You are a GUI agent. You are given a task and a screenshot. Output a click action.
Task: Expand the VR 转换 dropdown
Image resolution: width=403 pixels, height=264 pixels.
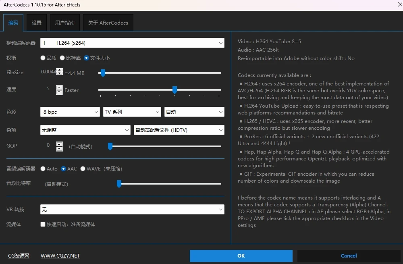[132, 209]
